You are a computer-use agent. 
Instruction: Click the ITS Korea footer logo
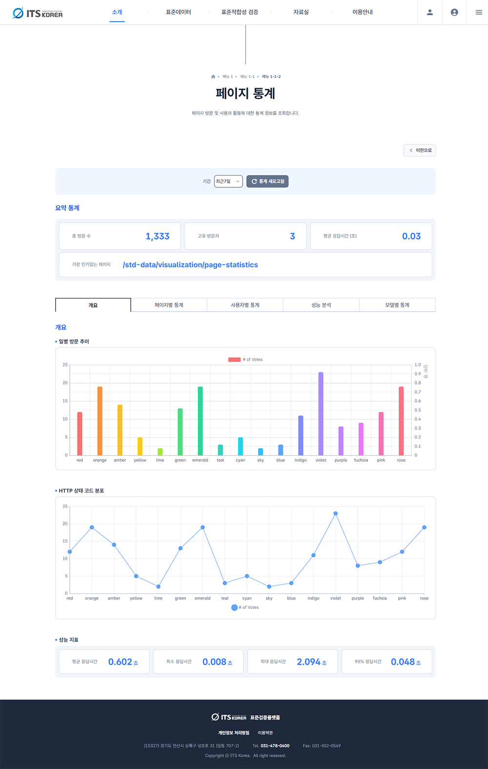point(229,717)
